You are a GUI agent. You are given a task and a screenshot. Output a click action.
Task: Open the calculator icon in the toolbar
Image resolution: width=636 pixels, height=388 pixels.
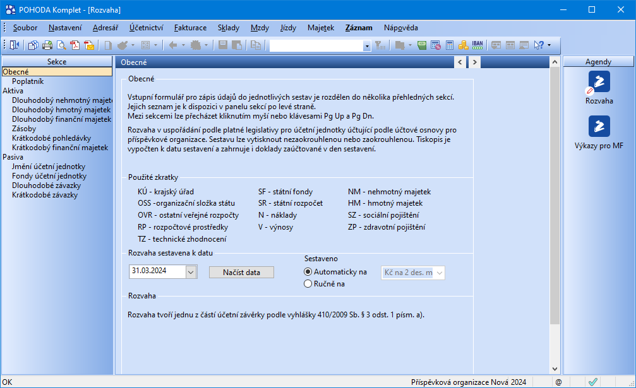click(x=450, y=45)
